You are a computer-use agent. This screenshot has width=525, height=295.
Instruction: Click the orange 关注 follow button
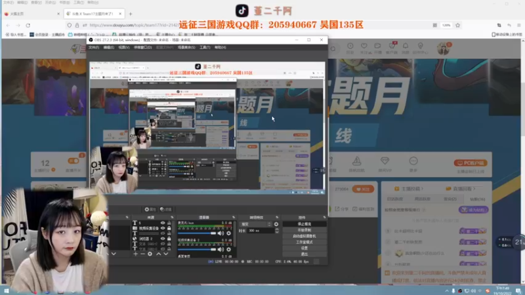click(363, 189)
